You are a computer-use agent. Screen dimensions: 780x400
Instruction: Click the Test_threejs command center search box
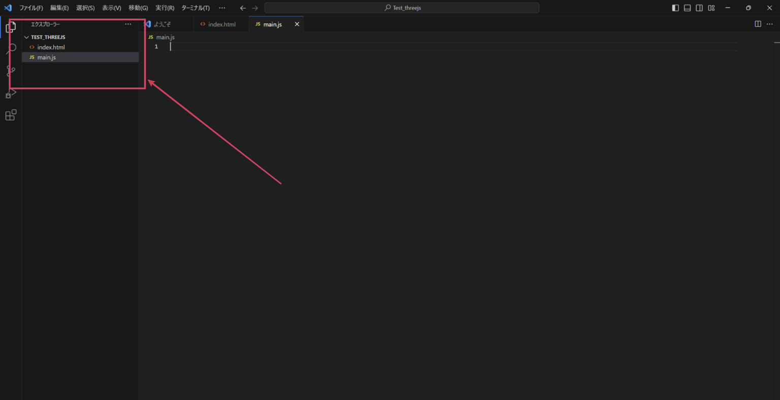(x=402, y=8)
